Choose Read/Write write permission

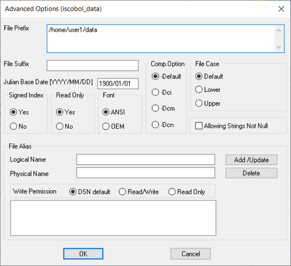click(x=122, y=192)
